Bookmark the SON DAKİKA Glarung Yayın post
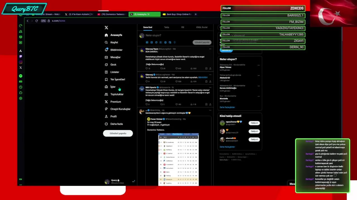 pos(206,68)
